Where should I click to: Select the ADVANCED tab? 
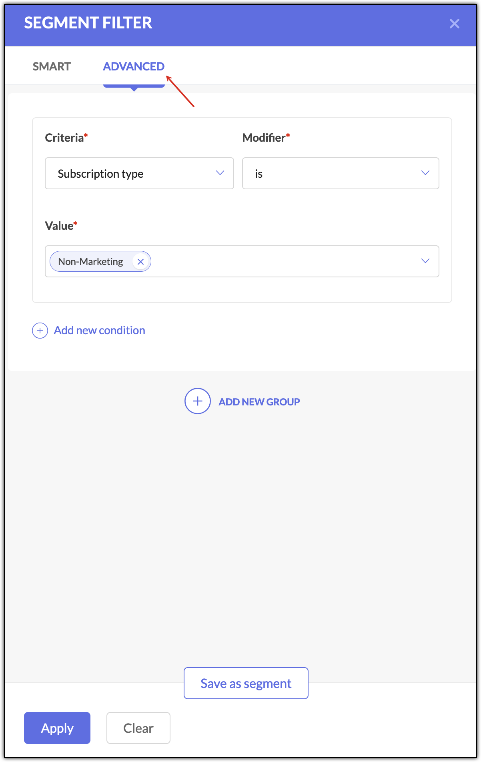pos(134,66)
